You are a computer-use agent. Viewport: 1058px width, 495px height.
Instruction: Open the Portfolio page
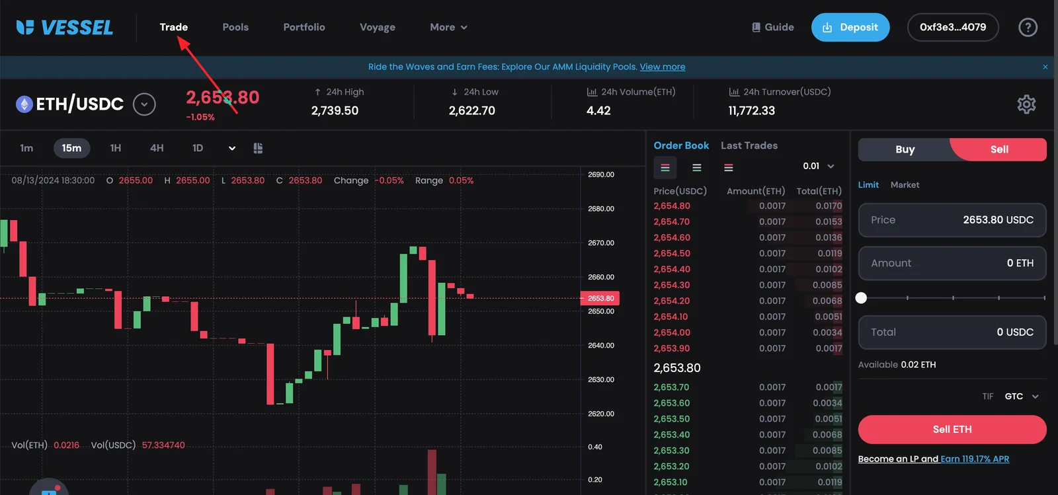tap(304, 27)
